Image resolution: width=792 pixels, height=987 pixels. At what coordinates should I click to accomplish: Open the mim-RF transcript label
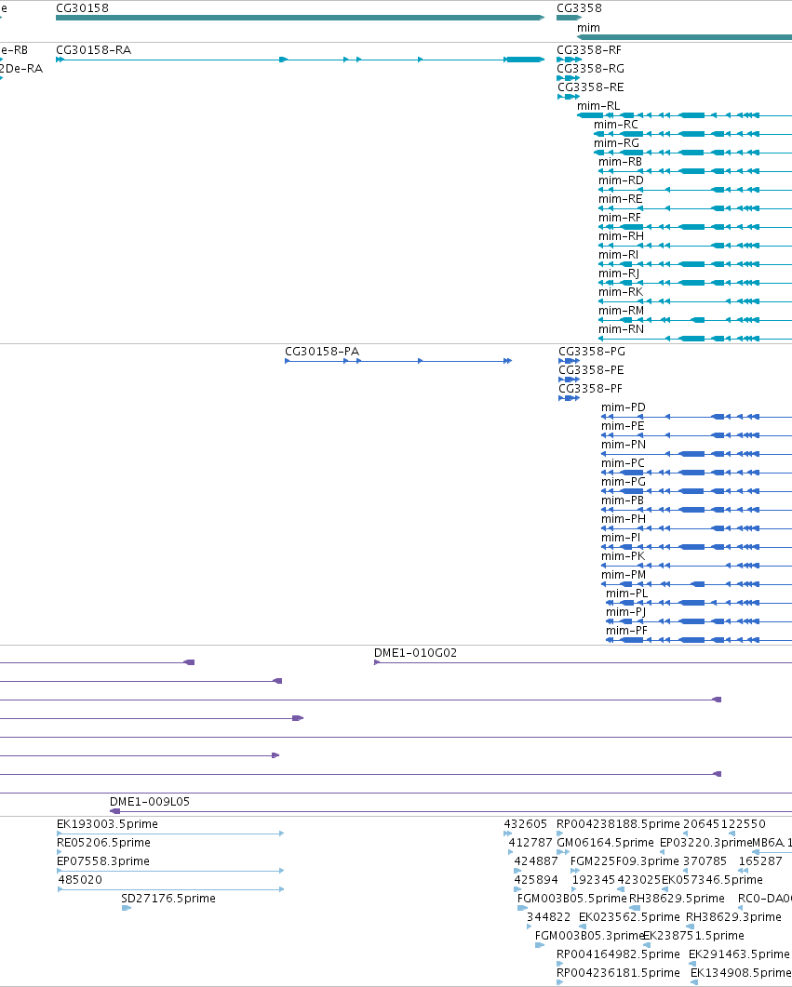[620, 217]
